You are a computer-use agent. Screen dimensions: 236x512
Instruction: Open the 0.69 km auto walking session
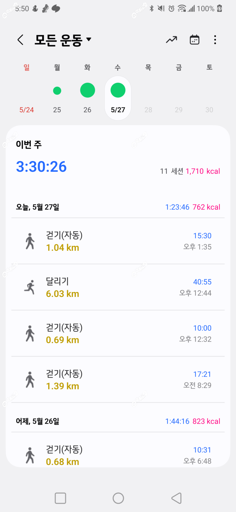pyautogui.click(x=118, y=333)
